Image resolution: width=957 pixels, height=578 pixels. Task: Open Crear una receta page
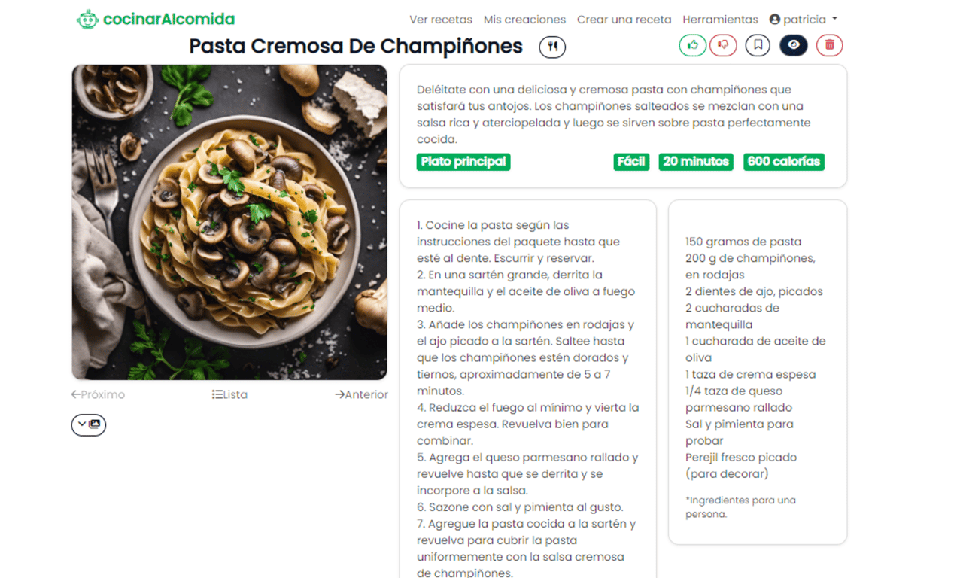point(624,20)
